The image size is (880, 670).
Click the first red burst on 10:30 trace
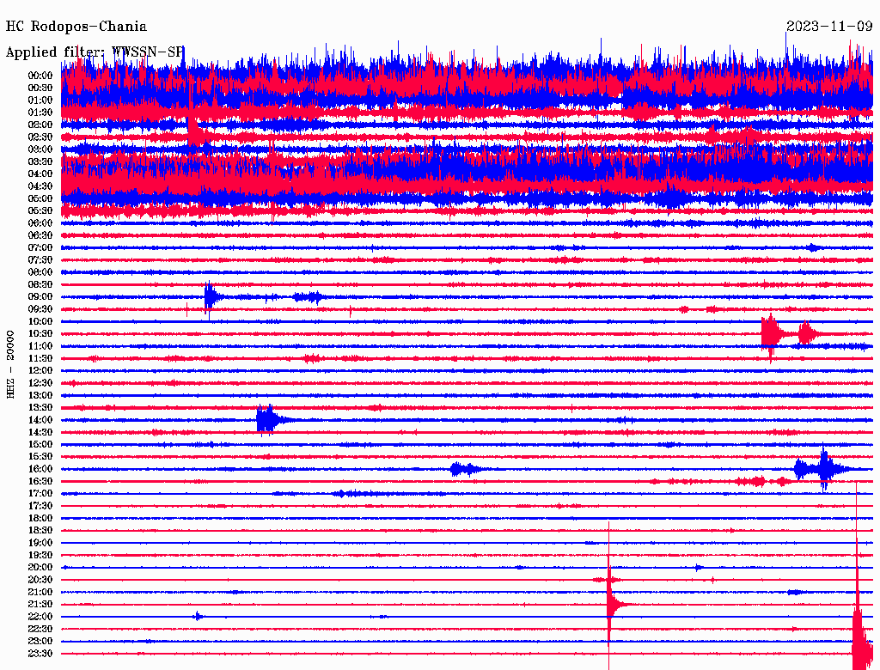click(770, 333)
